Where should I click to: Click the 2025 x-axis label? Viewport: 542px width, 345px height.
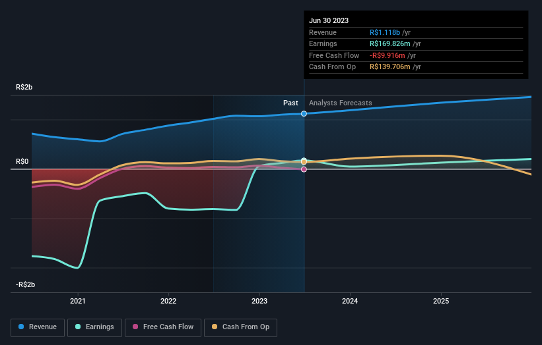pos(441,302)
